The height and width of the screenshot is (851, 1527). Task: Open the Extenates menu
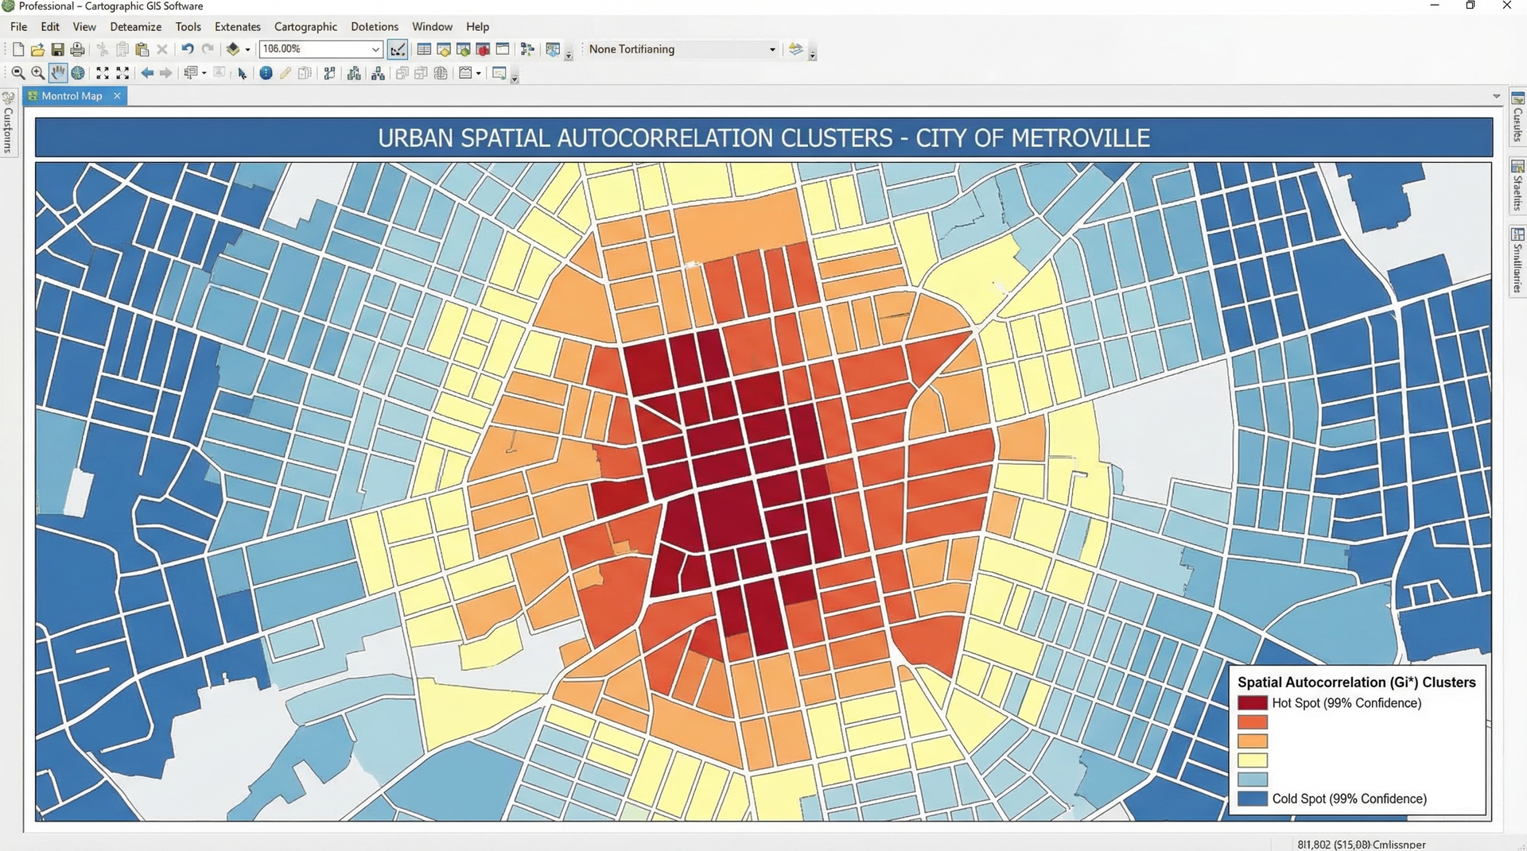[238, 26]
